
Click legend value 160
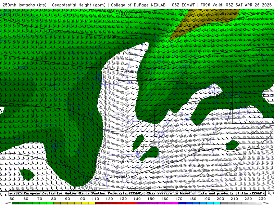pos(165,199)
